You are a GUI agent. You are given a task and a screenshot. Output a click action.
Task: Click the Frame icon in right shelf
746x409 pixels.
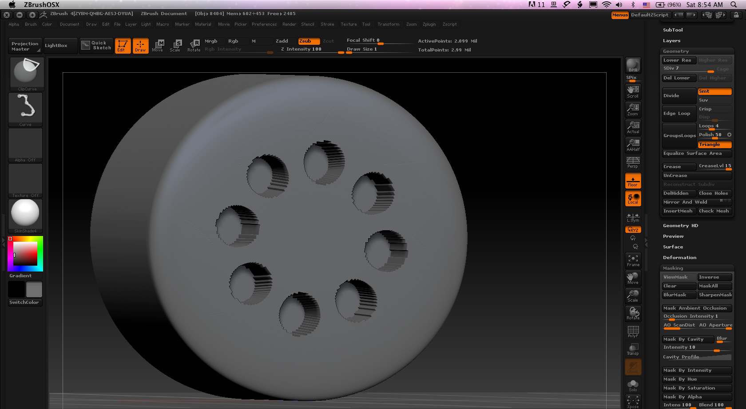tap(633, 260)
